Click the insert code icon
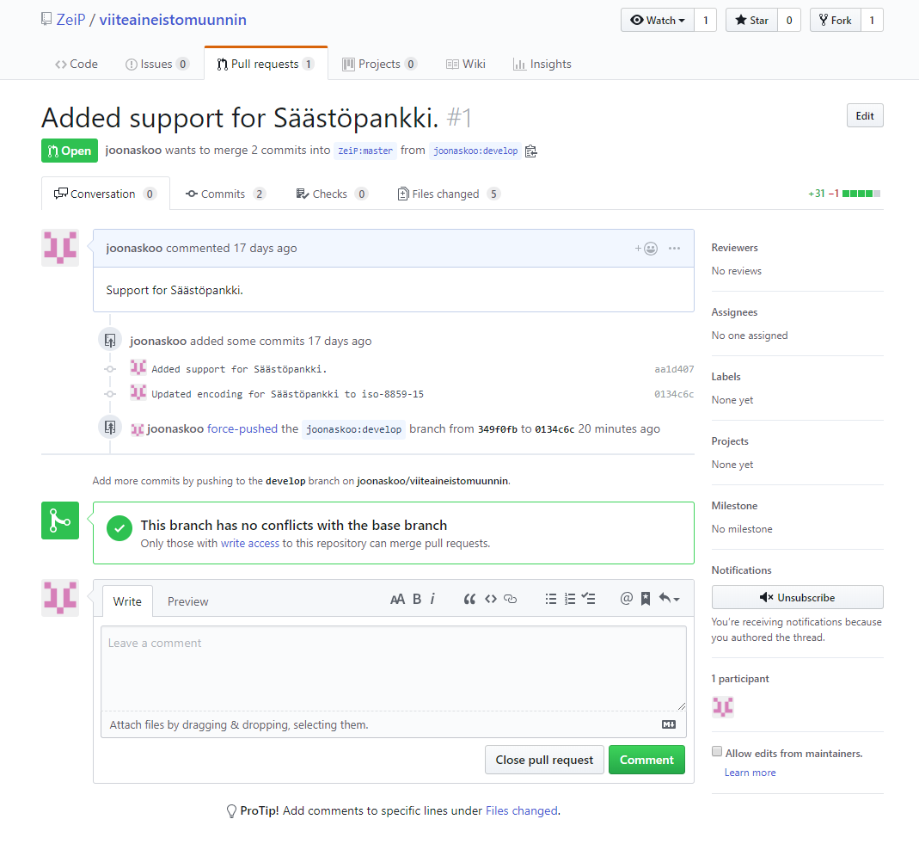 click(x=490, y=600)
